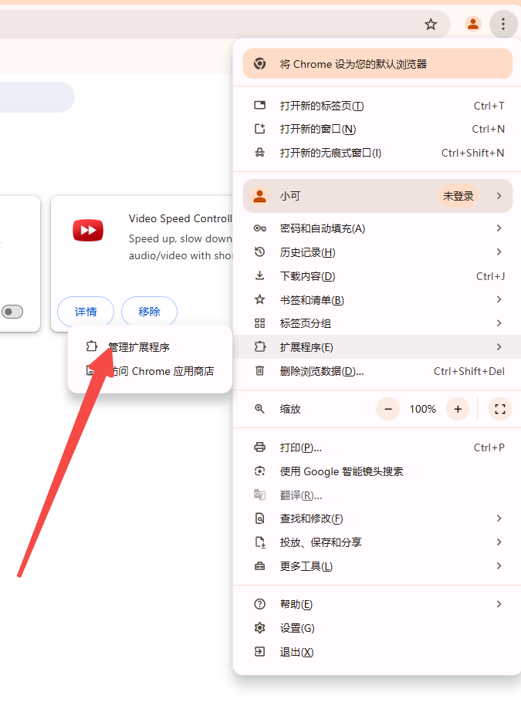Click search-page icon beside 查找和修改
The image size is (521, 719).
tap(259, 518)
